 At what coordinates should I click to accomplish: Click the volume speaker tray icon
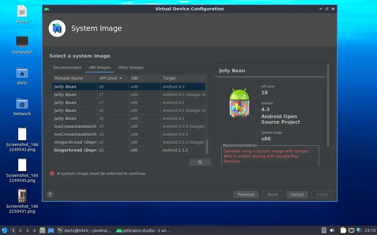pos(332,231)
